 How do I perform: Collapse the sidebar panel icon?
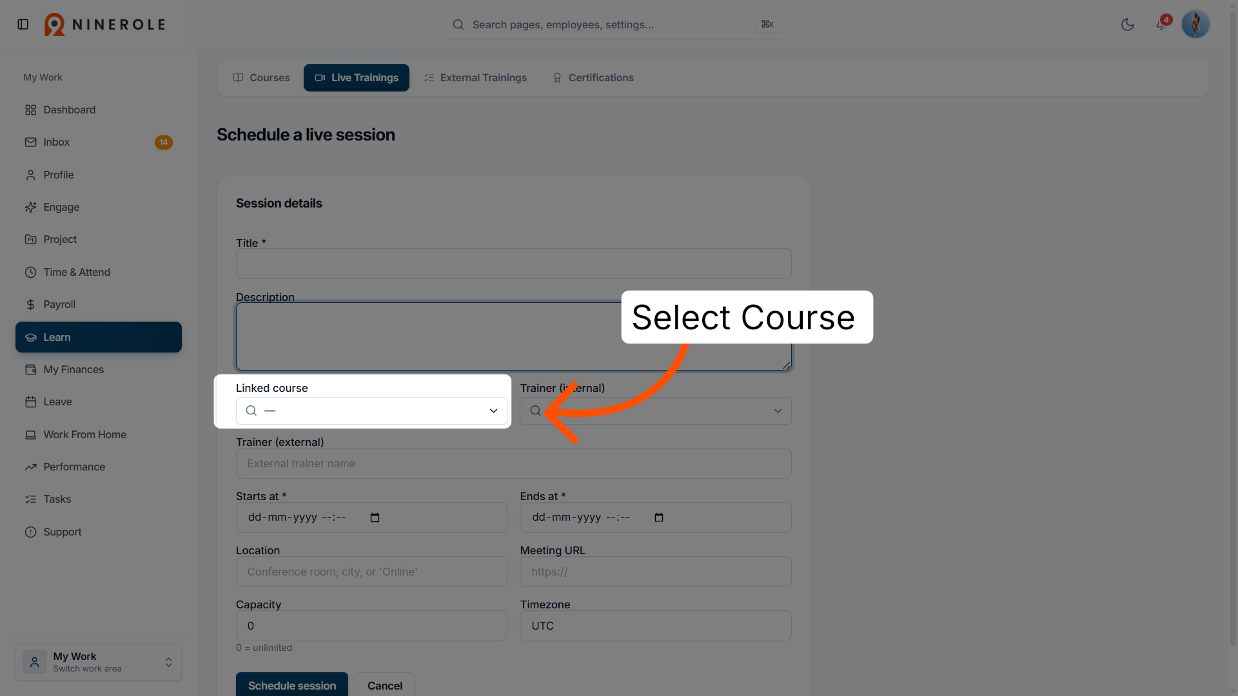coord(23,24)
